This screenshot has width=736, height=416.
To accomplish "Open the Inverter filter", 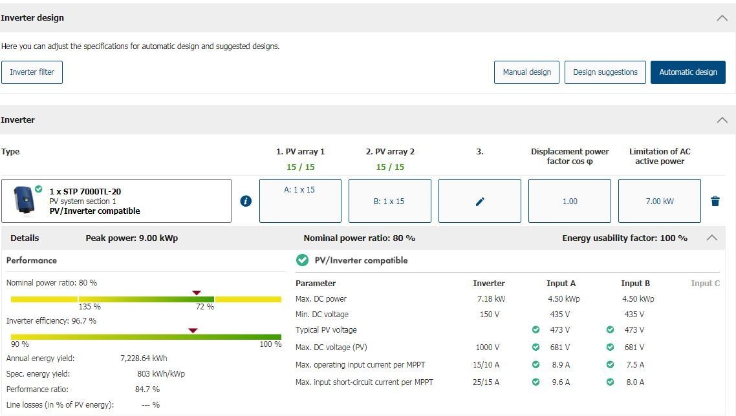I will (x=32, y=72).
